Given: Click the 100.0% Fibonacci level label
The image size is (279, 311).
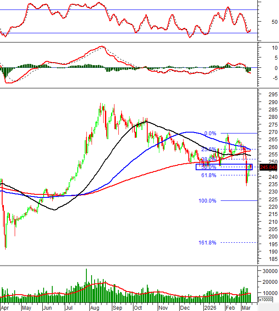Looking at the screenshot, I should (x=208, y=201).
